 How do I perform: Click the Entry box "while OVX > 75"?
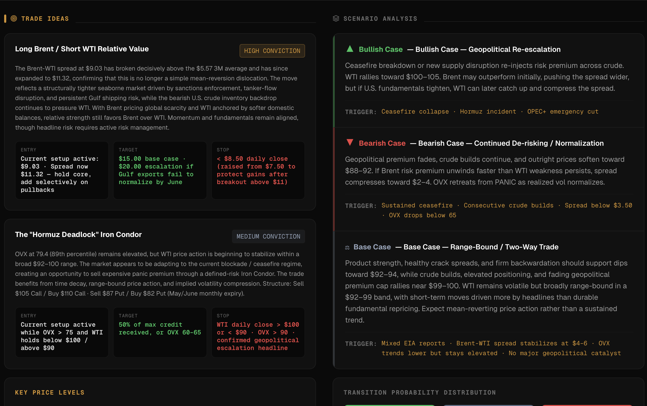coord(62,332)
